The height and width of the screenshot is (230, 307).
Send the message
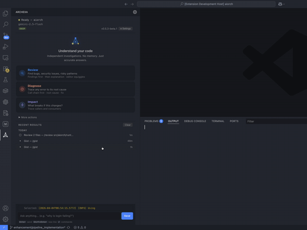click(127, 216)
